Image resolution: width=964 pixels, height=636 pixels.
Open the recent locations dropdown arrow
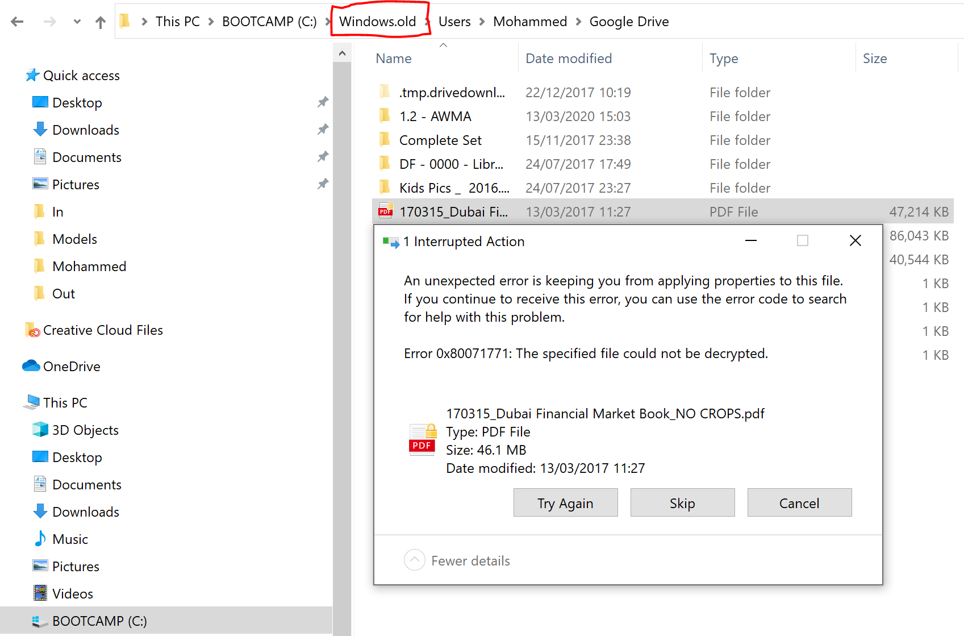pos(77,22)
